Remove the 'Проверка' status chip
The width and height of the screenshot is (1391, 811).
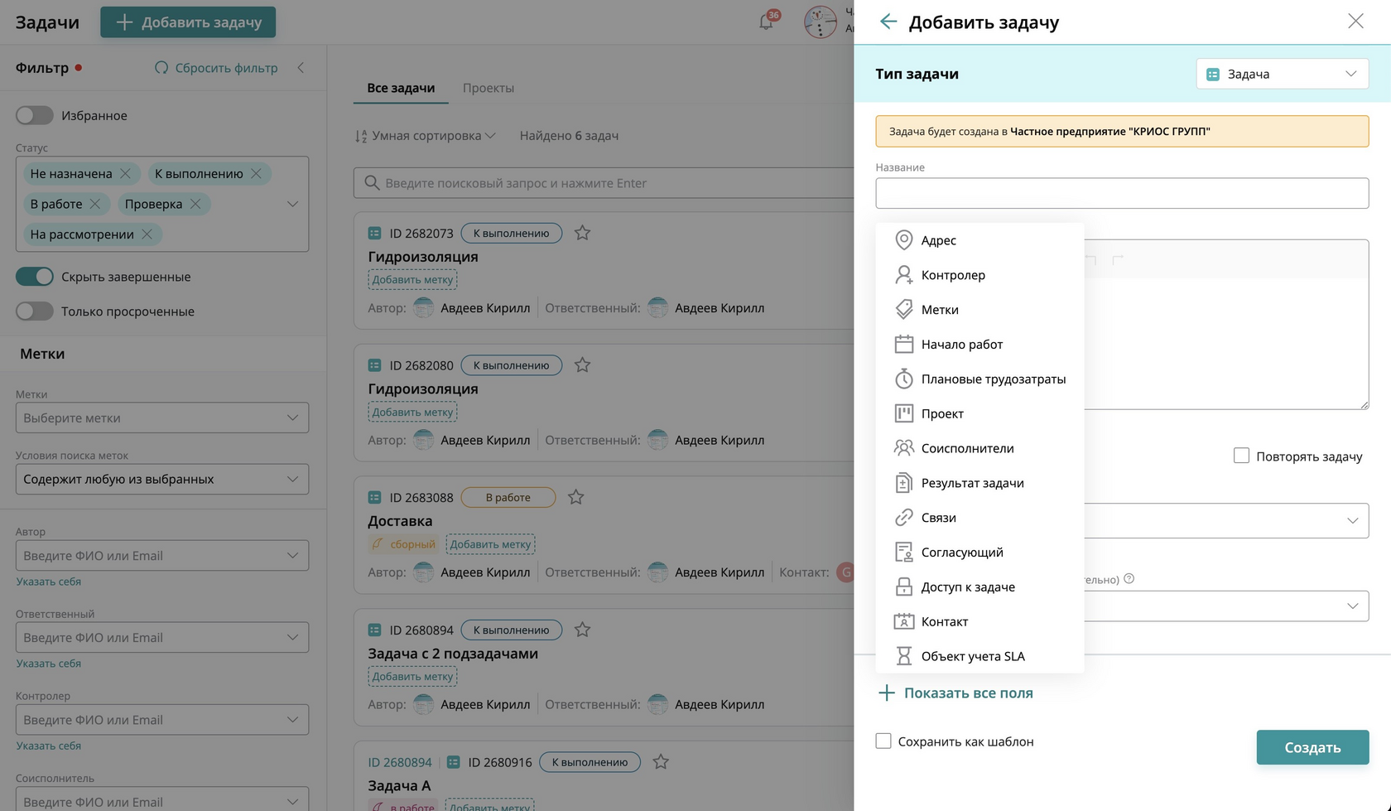pyautogui.click(x=195, y=204)
